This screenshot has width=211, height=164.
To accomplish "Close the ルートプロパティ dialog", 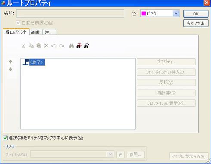I will [x=207, y=3].
